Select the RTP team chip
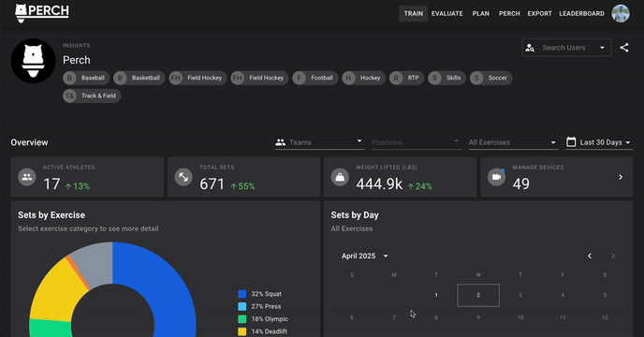This screenshot has height=337, width=644. (407, 78)
